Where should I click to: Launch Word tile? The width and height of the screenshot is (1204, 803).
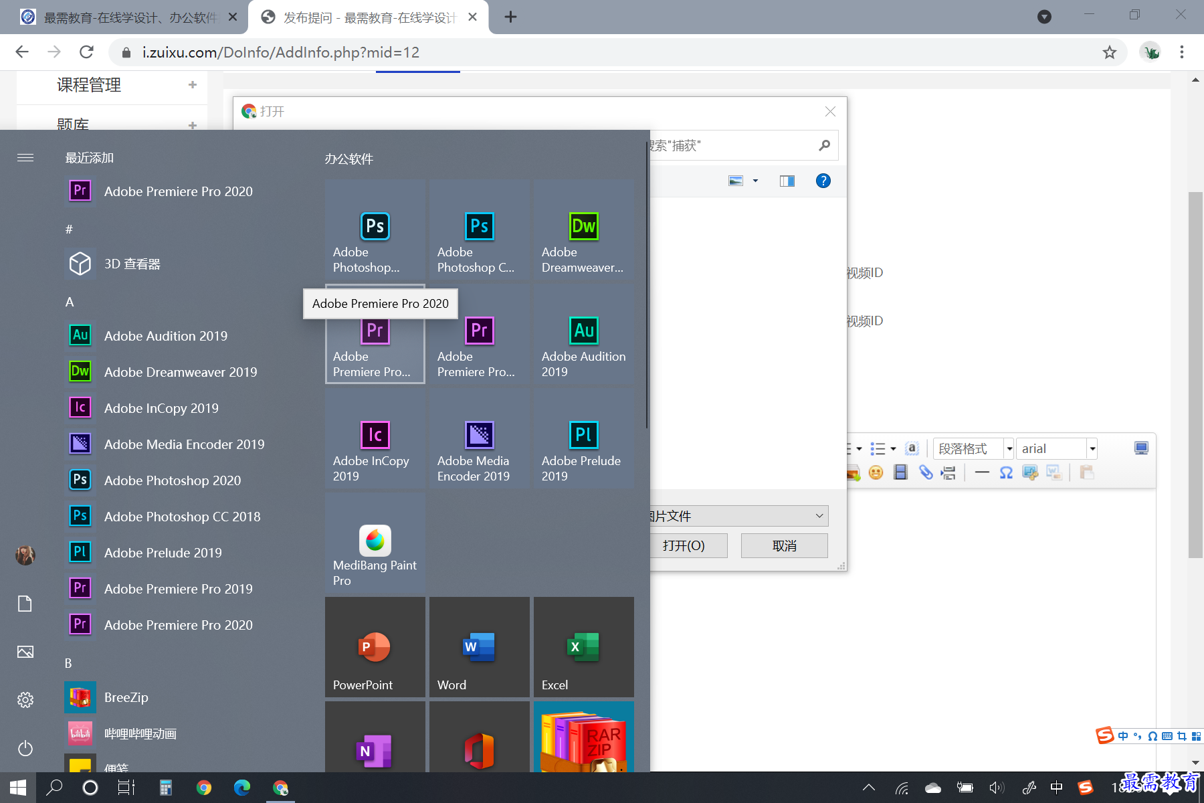pos(480,647)
